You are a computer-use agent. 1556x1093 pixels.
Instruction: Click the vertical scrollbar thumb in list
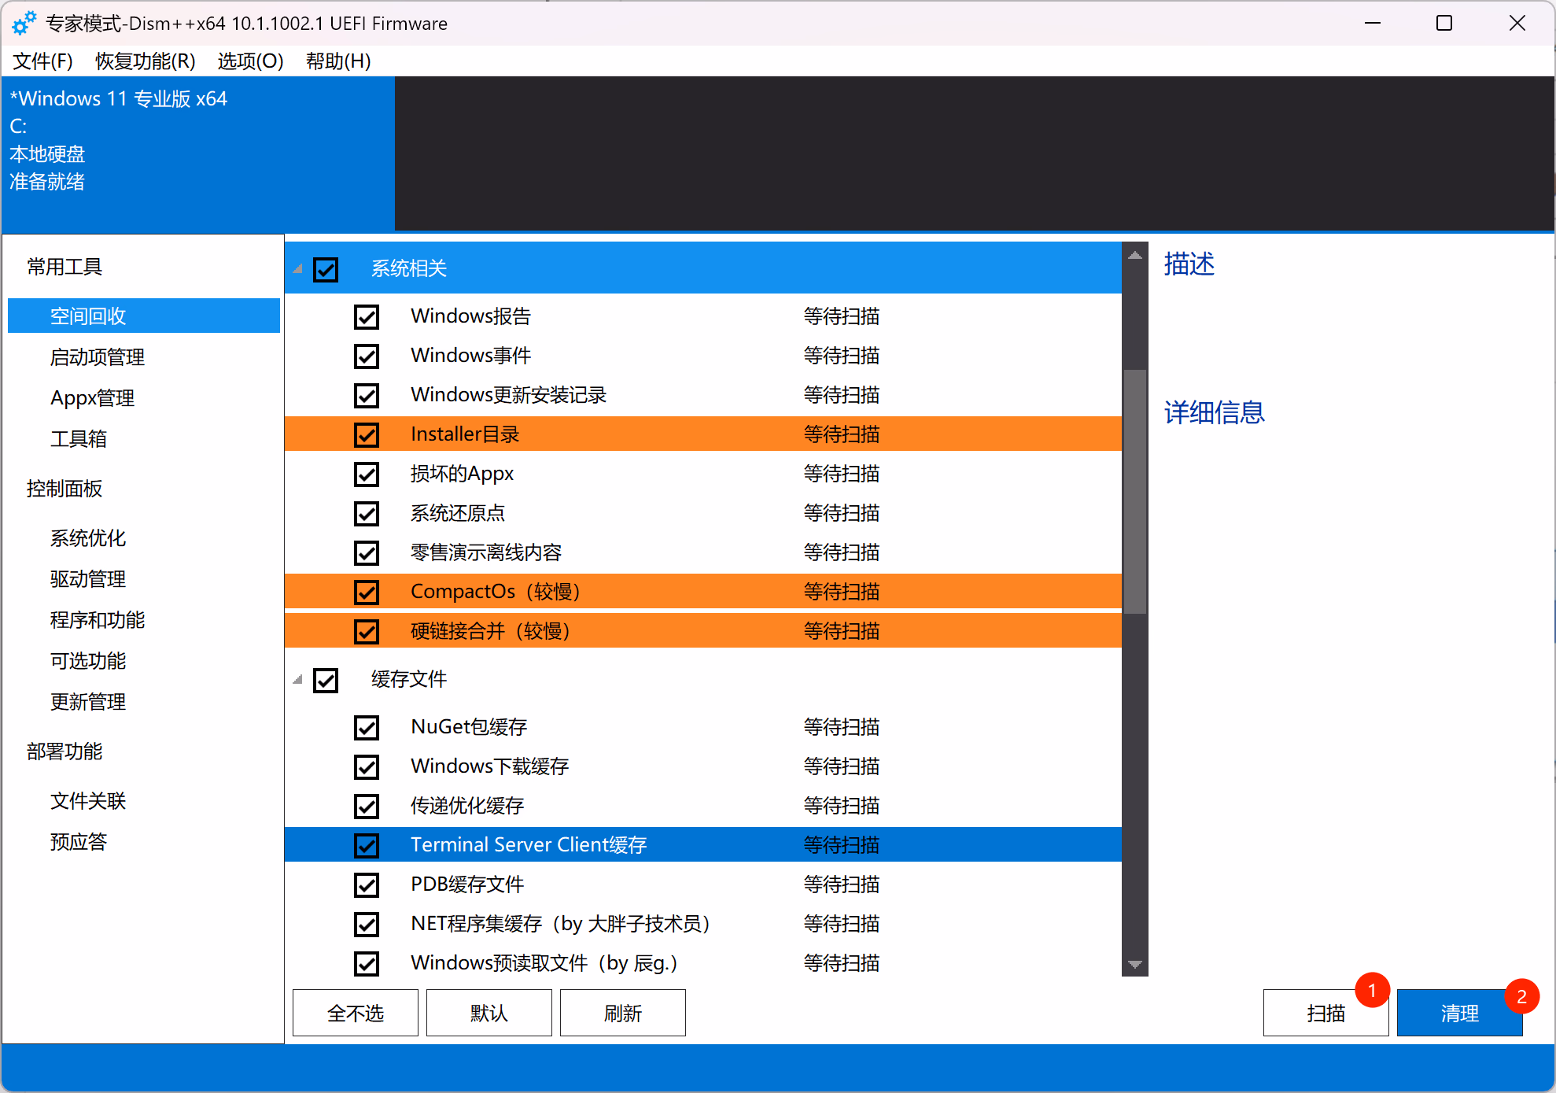(1134, 492)
